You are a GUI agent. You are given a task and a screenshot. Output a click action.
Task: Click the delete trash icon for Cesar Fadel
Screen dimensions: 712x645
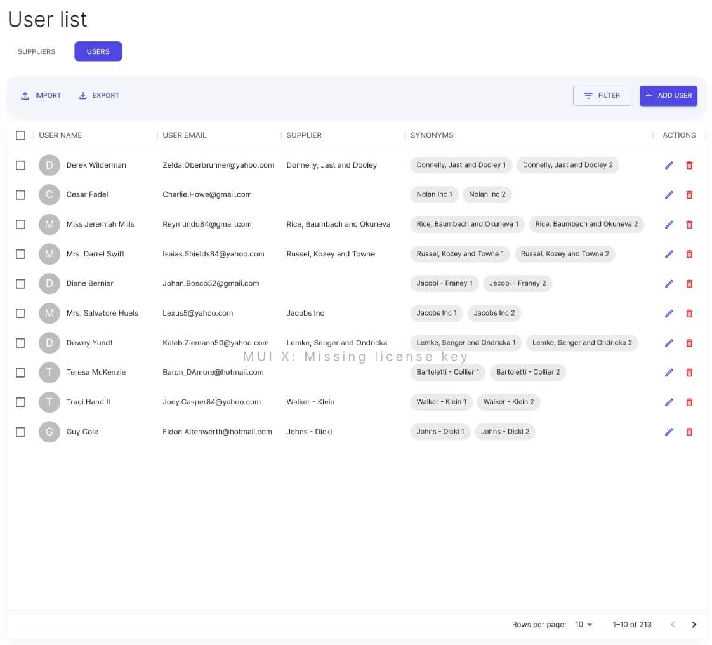[689, 195]
